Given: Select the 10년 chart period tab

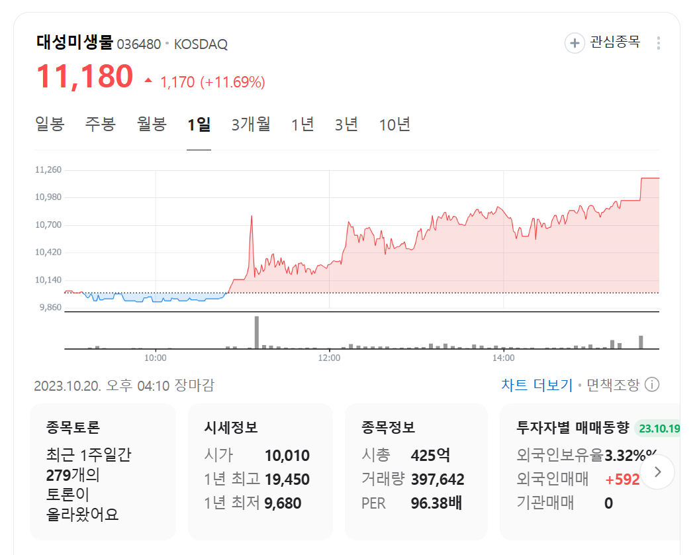Looking at the screenshot, I should (x=395, y=124).
